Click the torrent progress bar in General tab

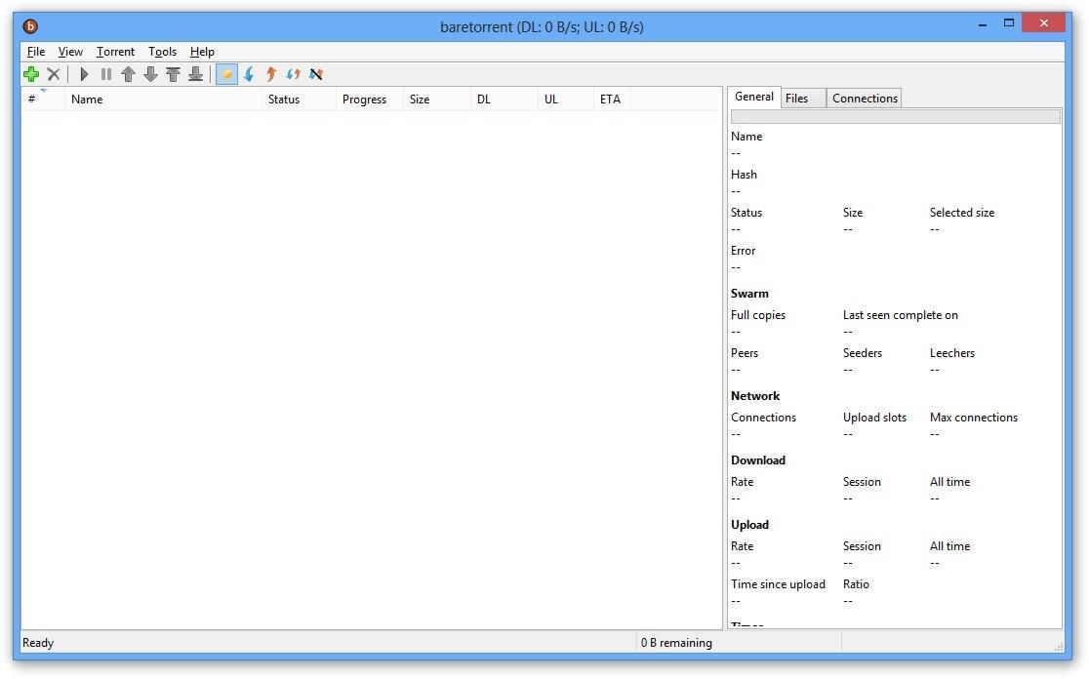(895, 117)
